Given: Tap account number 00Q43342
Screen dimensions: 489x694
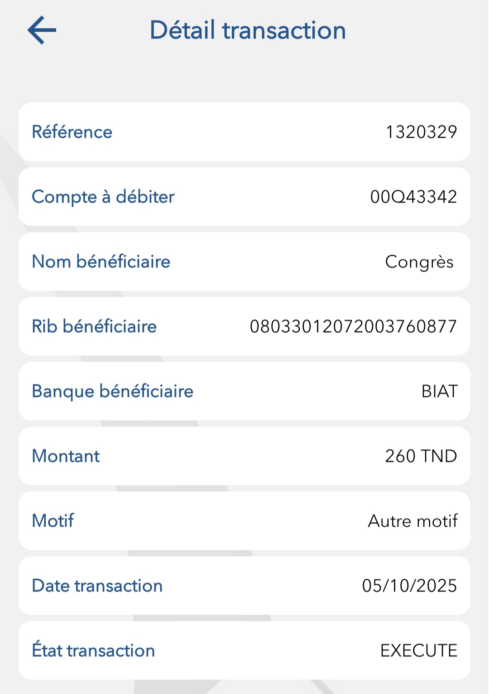Looking at the screenshot, I should [x=413, y=197].
